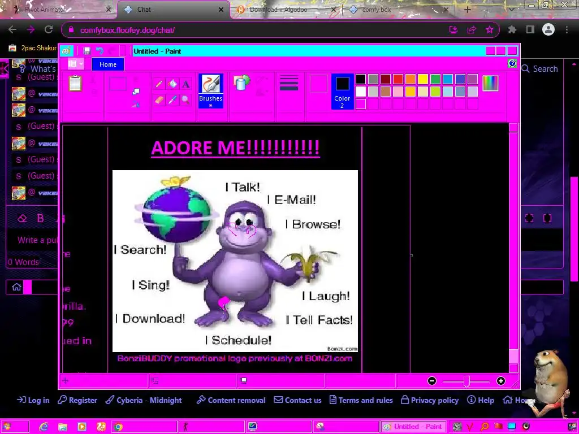
Task: Click the zoom in plus button
Action: [501, 381]
